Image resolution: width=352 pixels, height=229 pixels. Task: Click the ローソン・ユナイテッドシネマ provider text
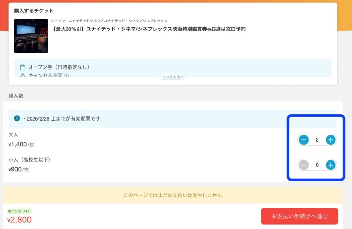109,21
